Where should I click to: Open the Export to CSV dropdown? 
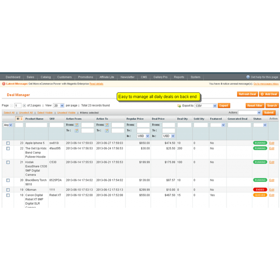(206, 106)
